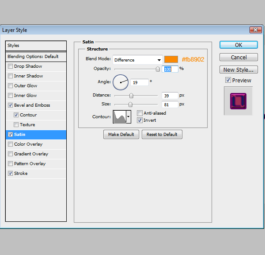The height and width of the screenshot is (255, 265).
Task: Open the Drop Shadow settings row
Action: pyautogui.click(x=36, y=66)
